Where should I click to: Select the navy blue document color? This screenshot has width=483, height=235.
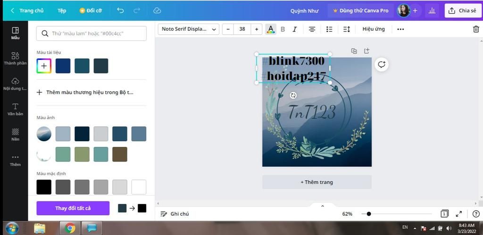point(63,66)
